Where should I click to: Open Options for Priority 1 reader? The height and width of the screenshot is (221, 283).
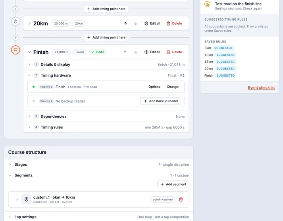pyautogui.click(x=154, y=87)
